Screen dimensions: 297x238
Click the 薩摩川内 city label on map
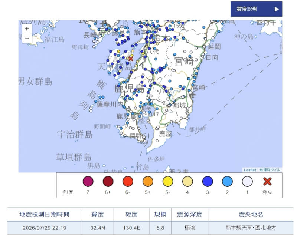110,105
